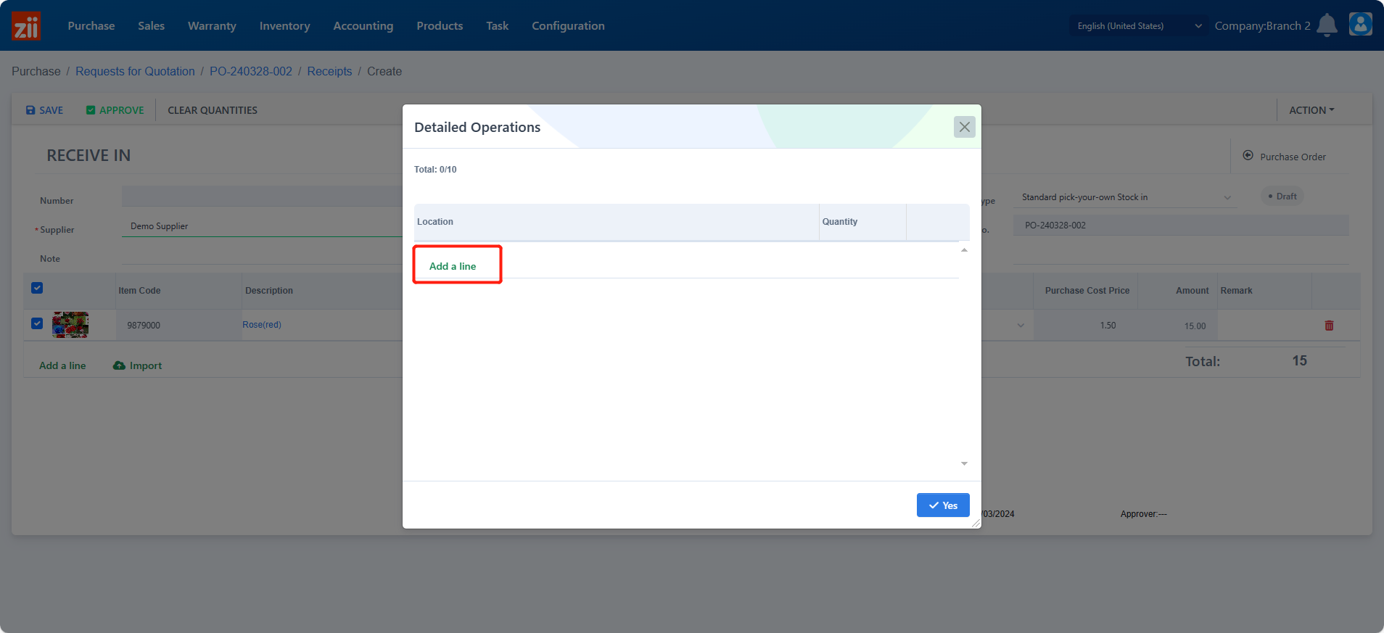This screenshot has height=633, width=1384.
Task: Confirm with the Yes button
Action: pos(943,505)
